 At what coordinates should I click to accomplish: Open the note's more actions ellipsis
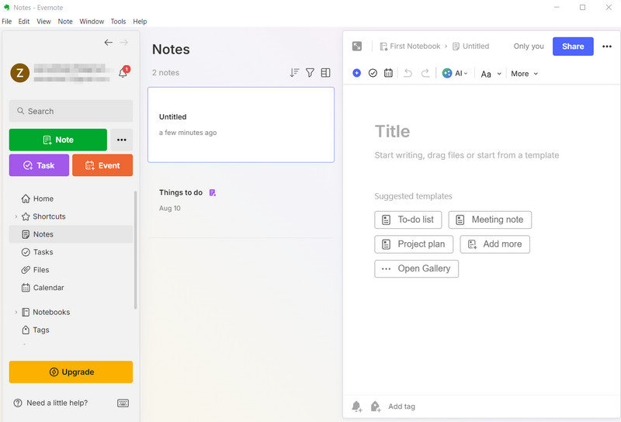(x=607, y=47)
